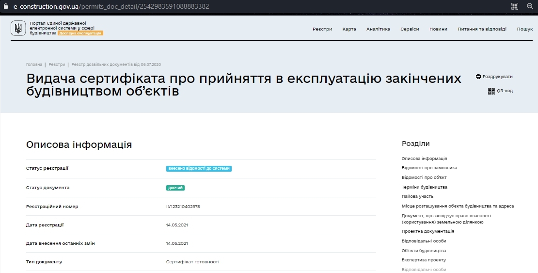Jump to Експертиза проекту section
The image size is (538, 273).
(x=424, y=260)
